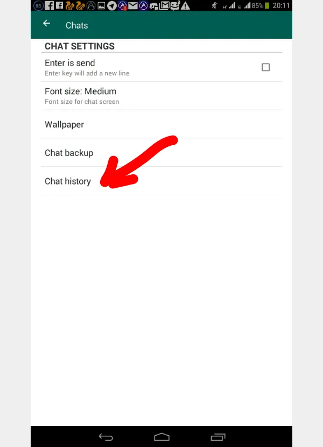323x447 pixels.
Task: Enable the Enter is send checkbox
Action: tap(265, 67)
